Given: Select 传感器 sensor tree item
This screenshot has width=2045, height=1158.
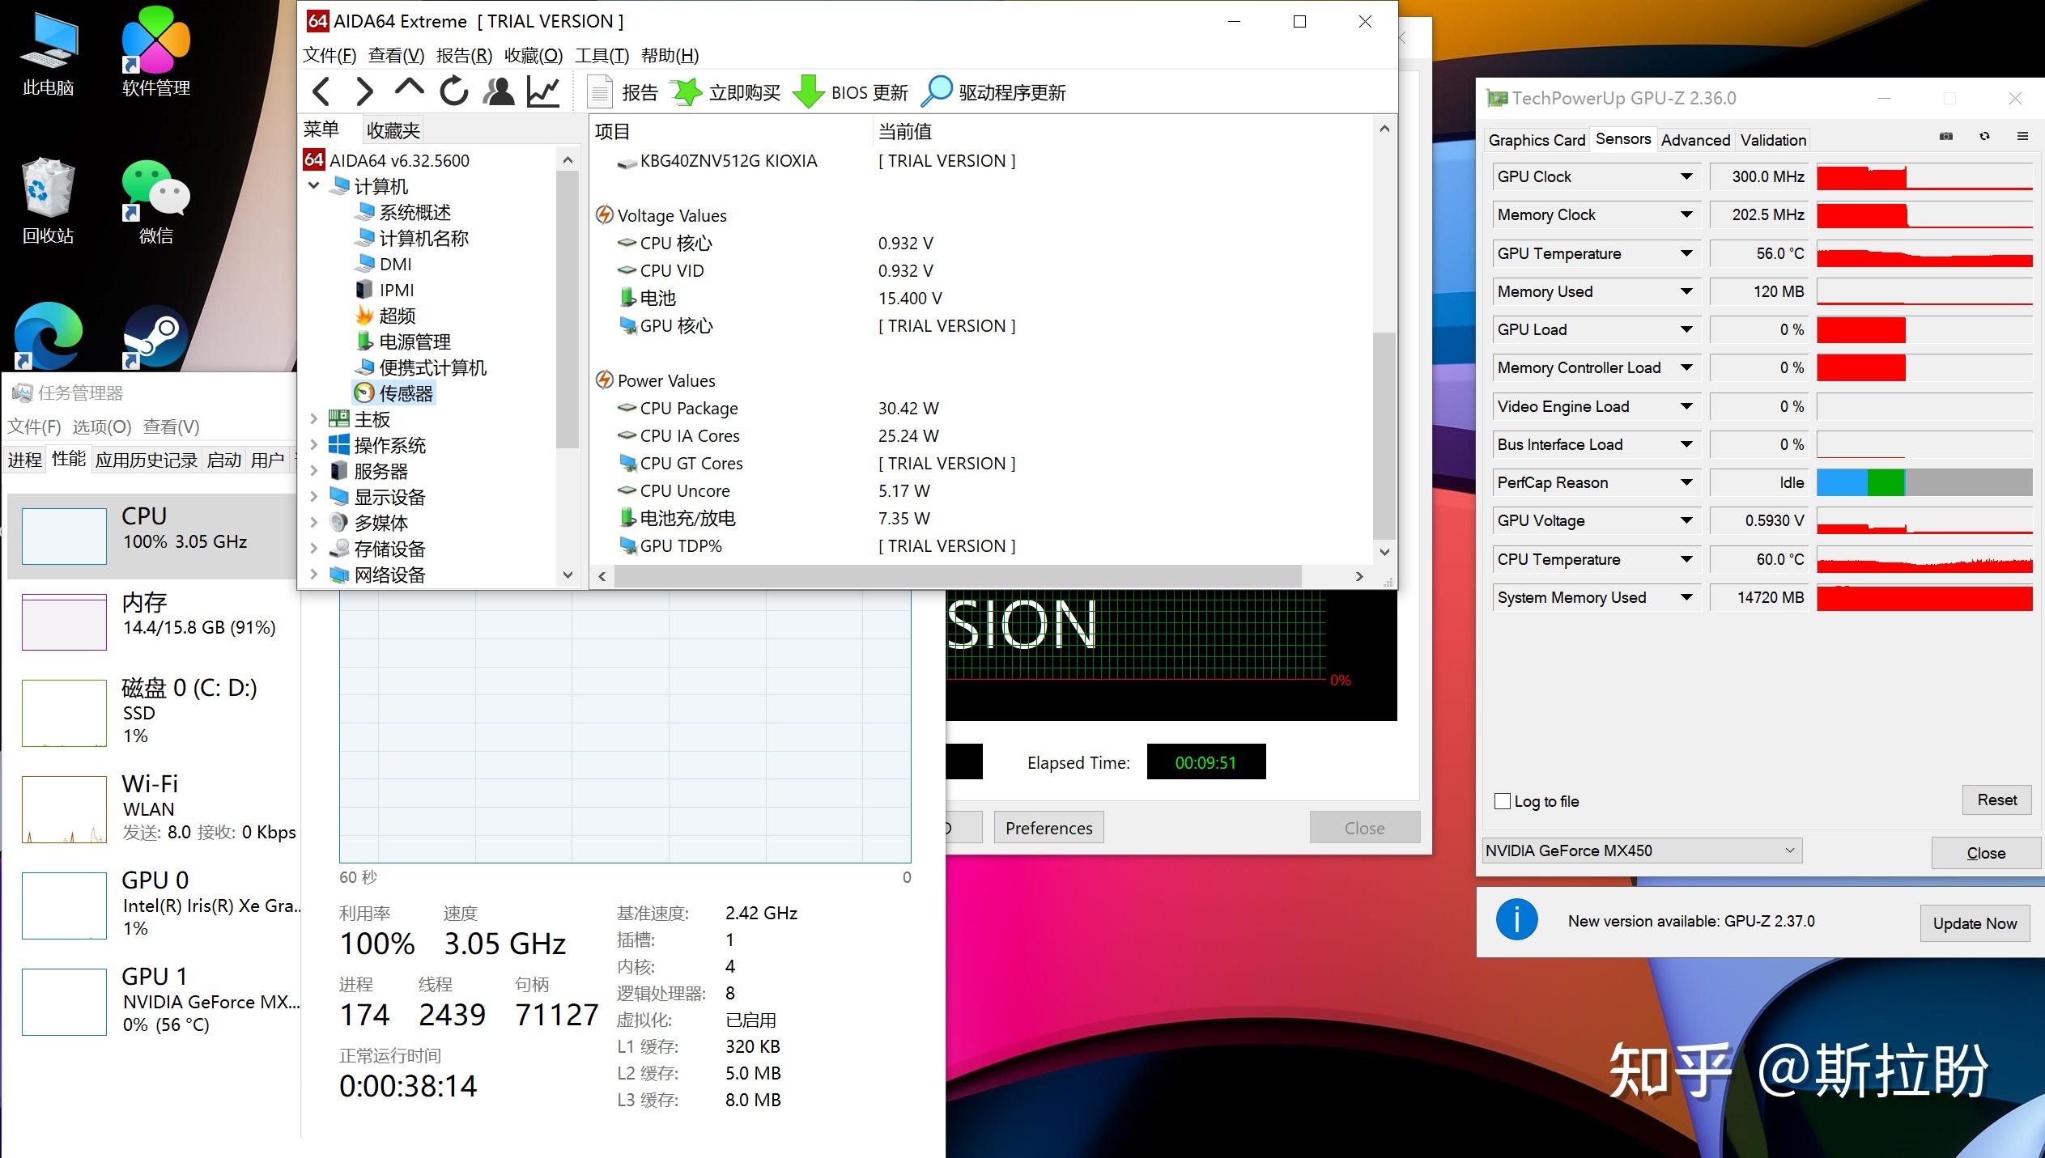Looking at the screenshot, I should point(394,393).
